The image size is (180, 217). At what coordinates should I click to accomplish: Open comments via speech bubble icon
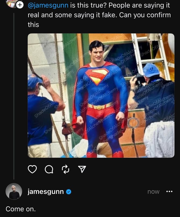tap(49, 169)
